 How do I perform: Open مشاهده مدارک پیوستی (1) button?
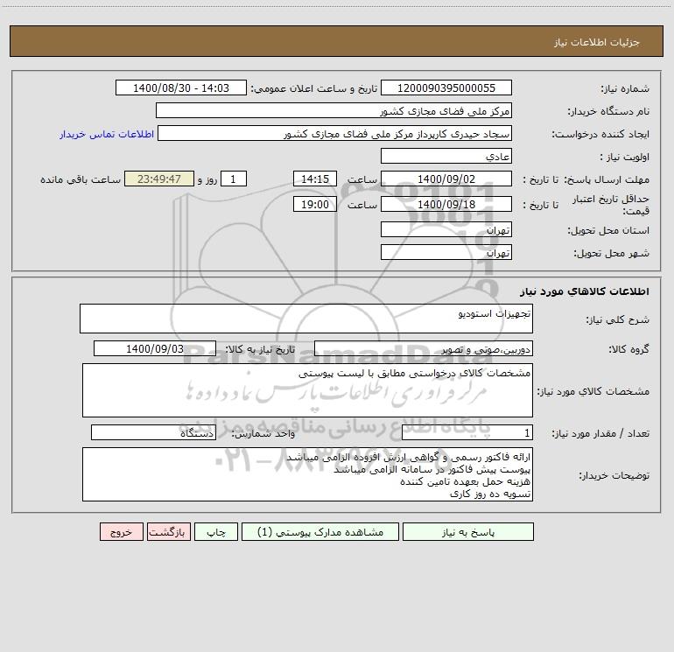point(320,532)
